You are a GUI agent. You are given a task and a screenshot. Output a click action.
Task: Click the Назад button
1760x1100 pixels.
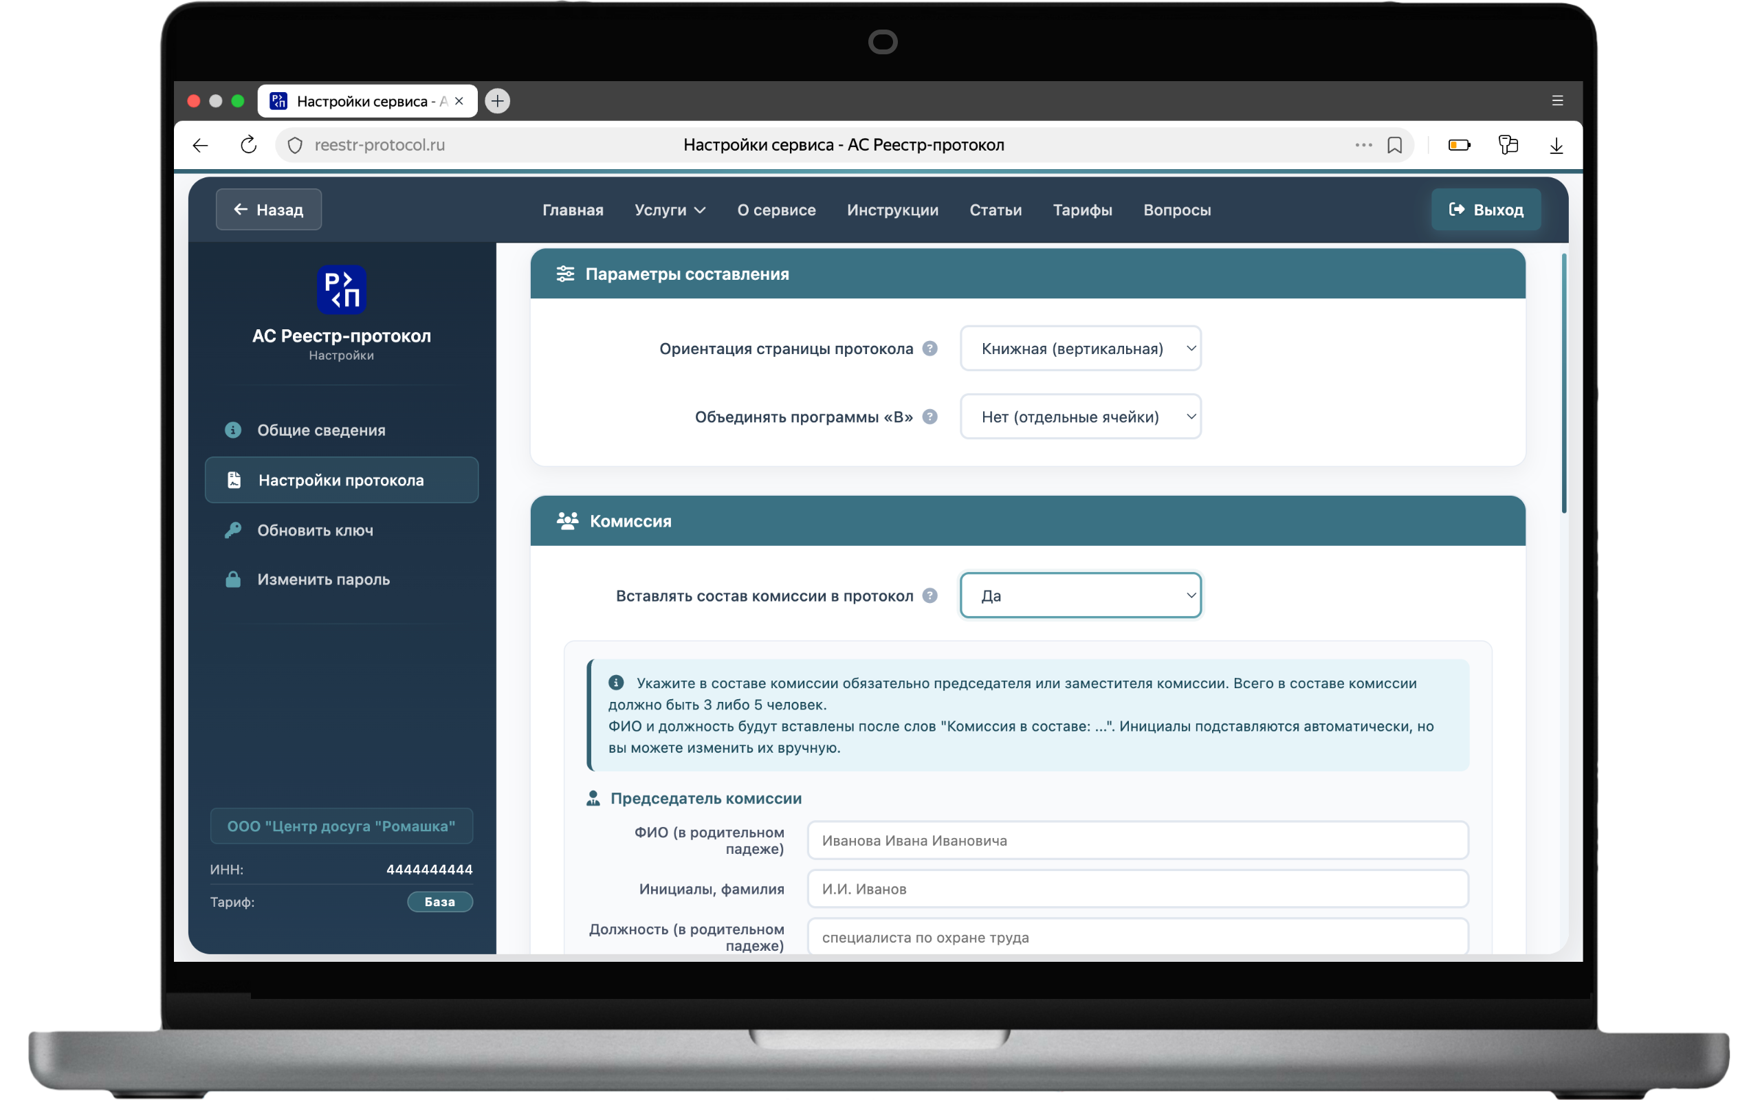point(268,210)
